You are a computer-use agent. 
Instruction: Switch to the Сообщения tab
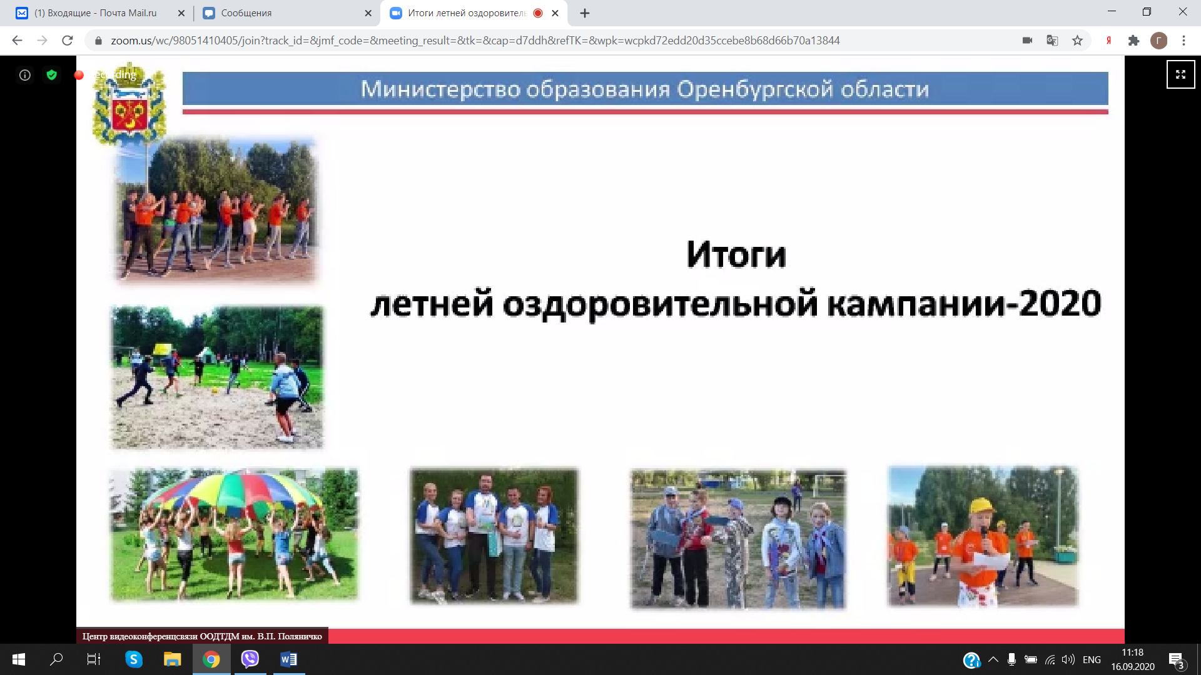pos(285,13)
